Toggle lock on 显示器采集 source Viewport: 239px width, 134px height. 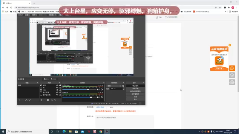pyautogui.click(x=60, y=95)
